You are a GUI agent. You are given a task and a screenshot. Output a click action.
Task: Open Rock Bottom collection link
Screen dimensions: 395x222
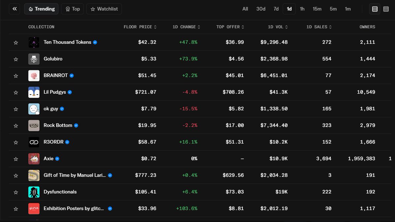(x=58, y=125)
